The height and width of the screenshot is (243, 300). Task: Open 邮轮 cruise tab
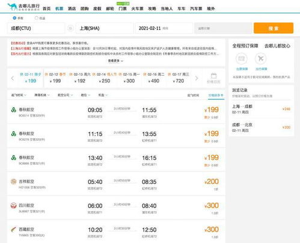110,8
